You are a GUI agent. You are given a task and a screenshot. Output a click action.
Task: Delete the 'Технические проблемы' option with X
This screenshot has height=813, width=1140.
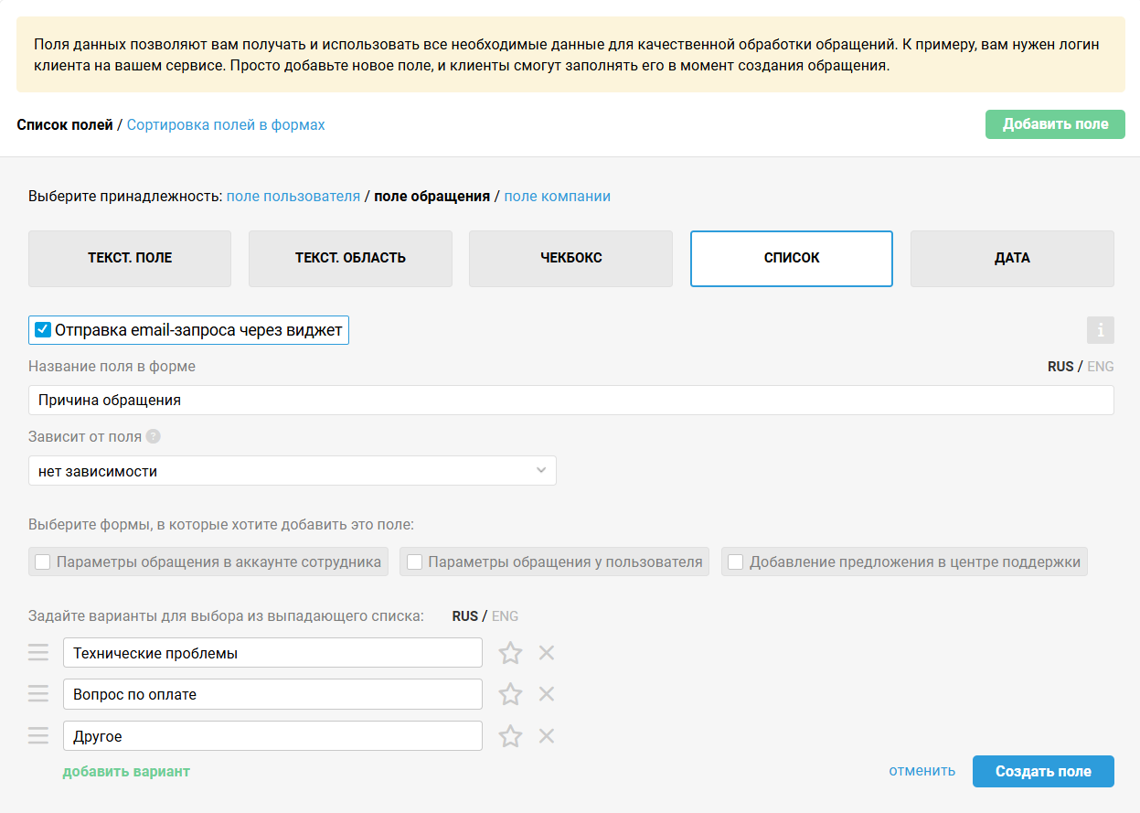547,653
